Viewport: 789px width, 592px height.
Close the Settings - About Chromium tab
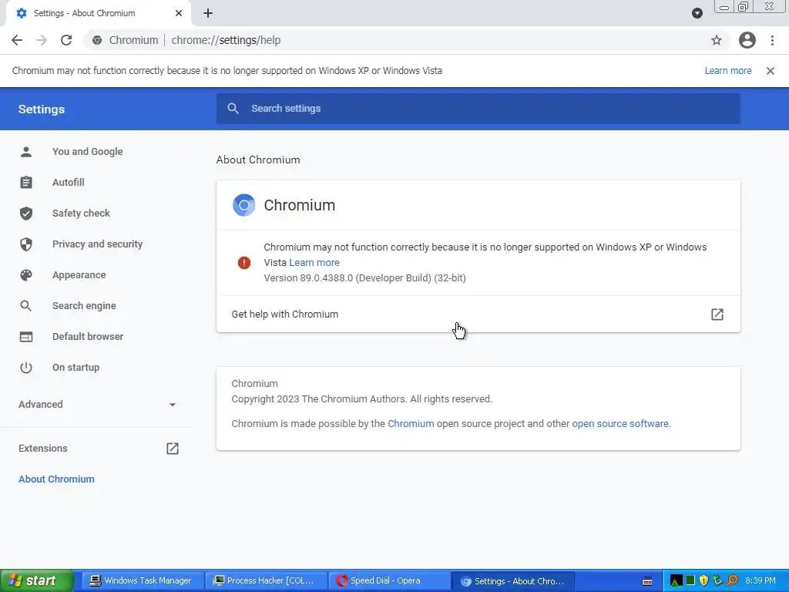(x=179, y=13)
